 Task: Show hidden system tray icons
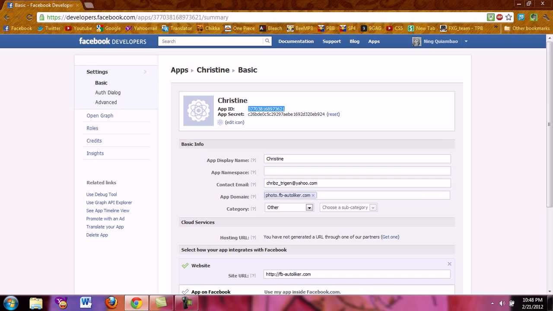click(493, 303)
